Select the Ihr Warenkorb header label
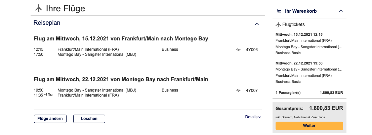 pos(300,11)
